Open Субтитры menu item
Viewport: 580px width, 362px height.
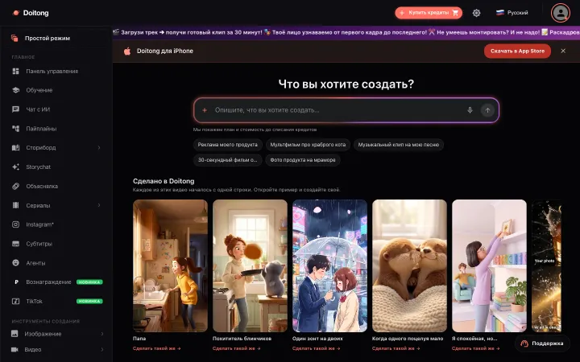(x=57, y=244)
